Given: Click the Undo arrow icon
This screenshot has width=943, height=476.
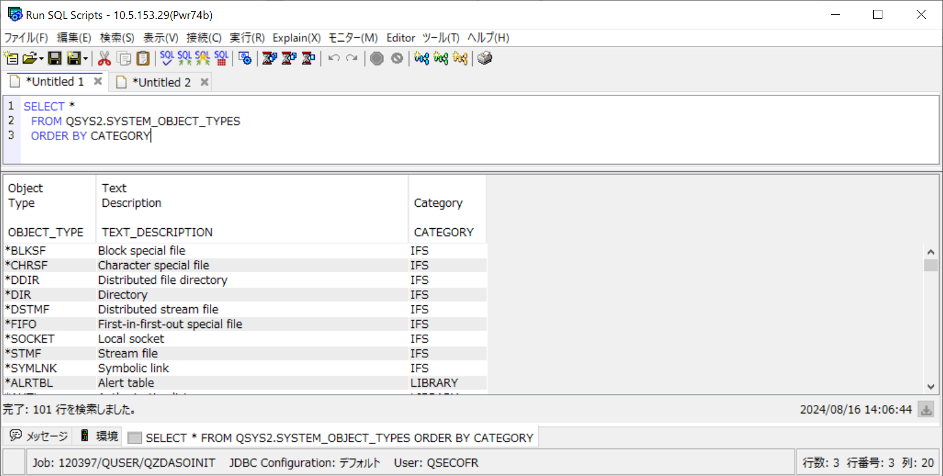Looking at the screenshot, I should tap(334, 58).
